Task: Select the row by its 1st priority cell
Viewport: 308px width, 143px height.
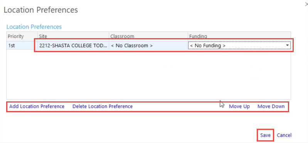Action: 22,45
